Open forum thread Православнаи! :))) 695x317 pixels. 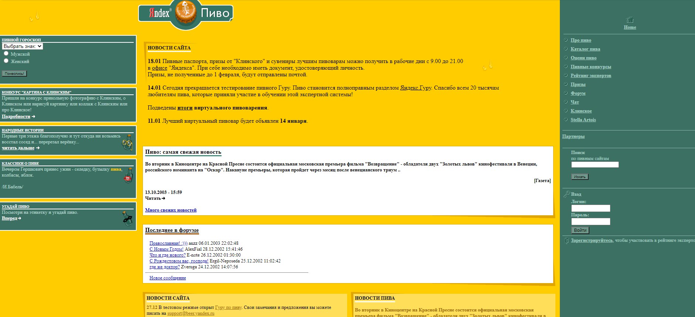(168, 243)
